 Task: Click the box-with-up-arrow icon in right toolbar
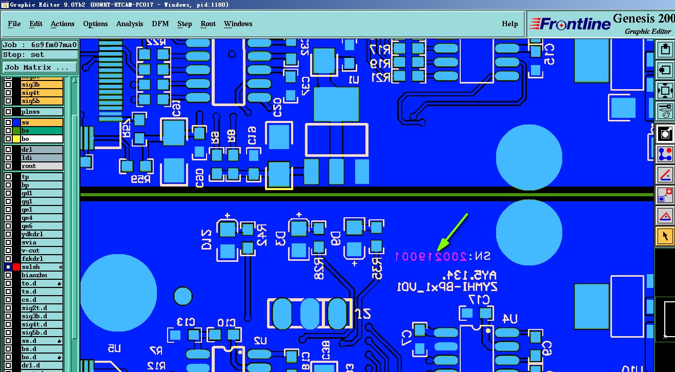(665, 50)
